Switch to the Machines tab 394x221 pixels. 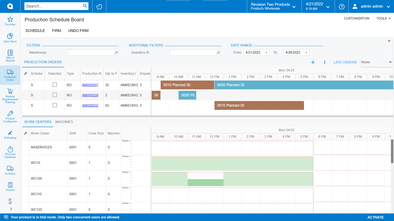click(x=64, y=122)
